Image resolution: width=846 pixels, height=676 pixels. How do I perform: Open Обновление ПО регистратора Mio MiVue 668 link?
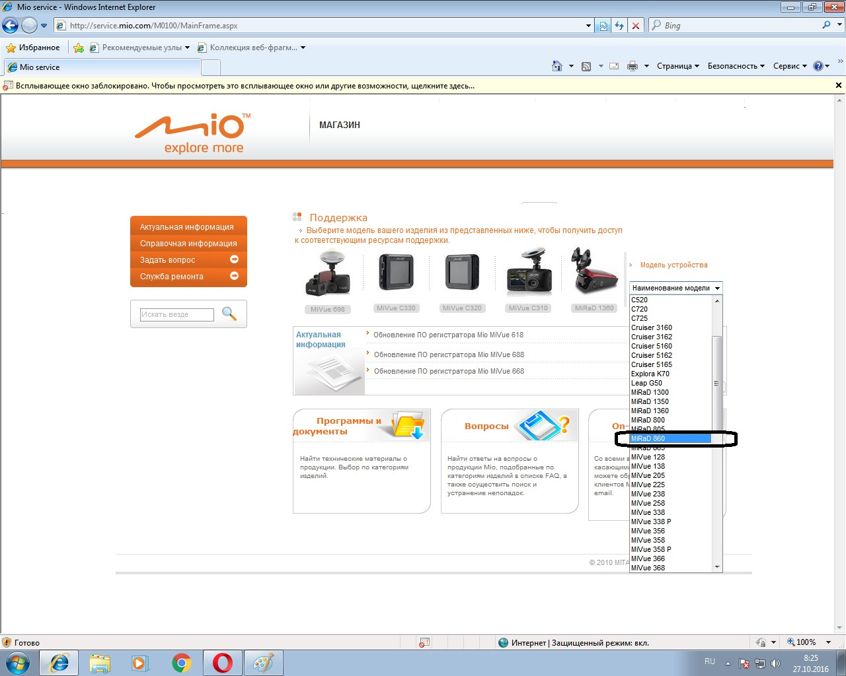[x=449, y=371]
